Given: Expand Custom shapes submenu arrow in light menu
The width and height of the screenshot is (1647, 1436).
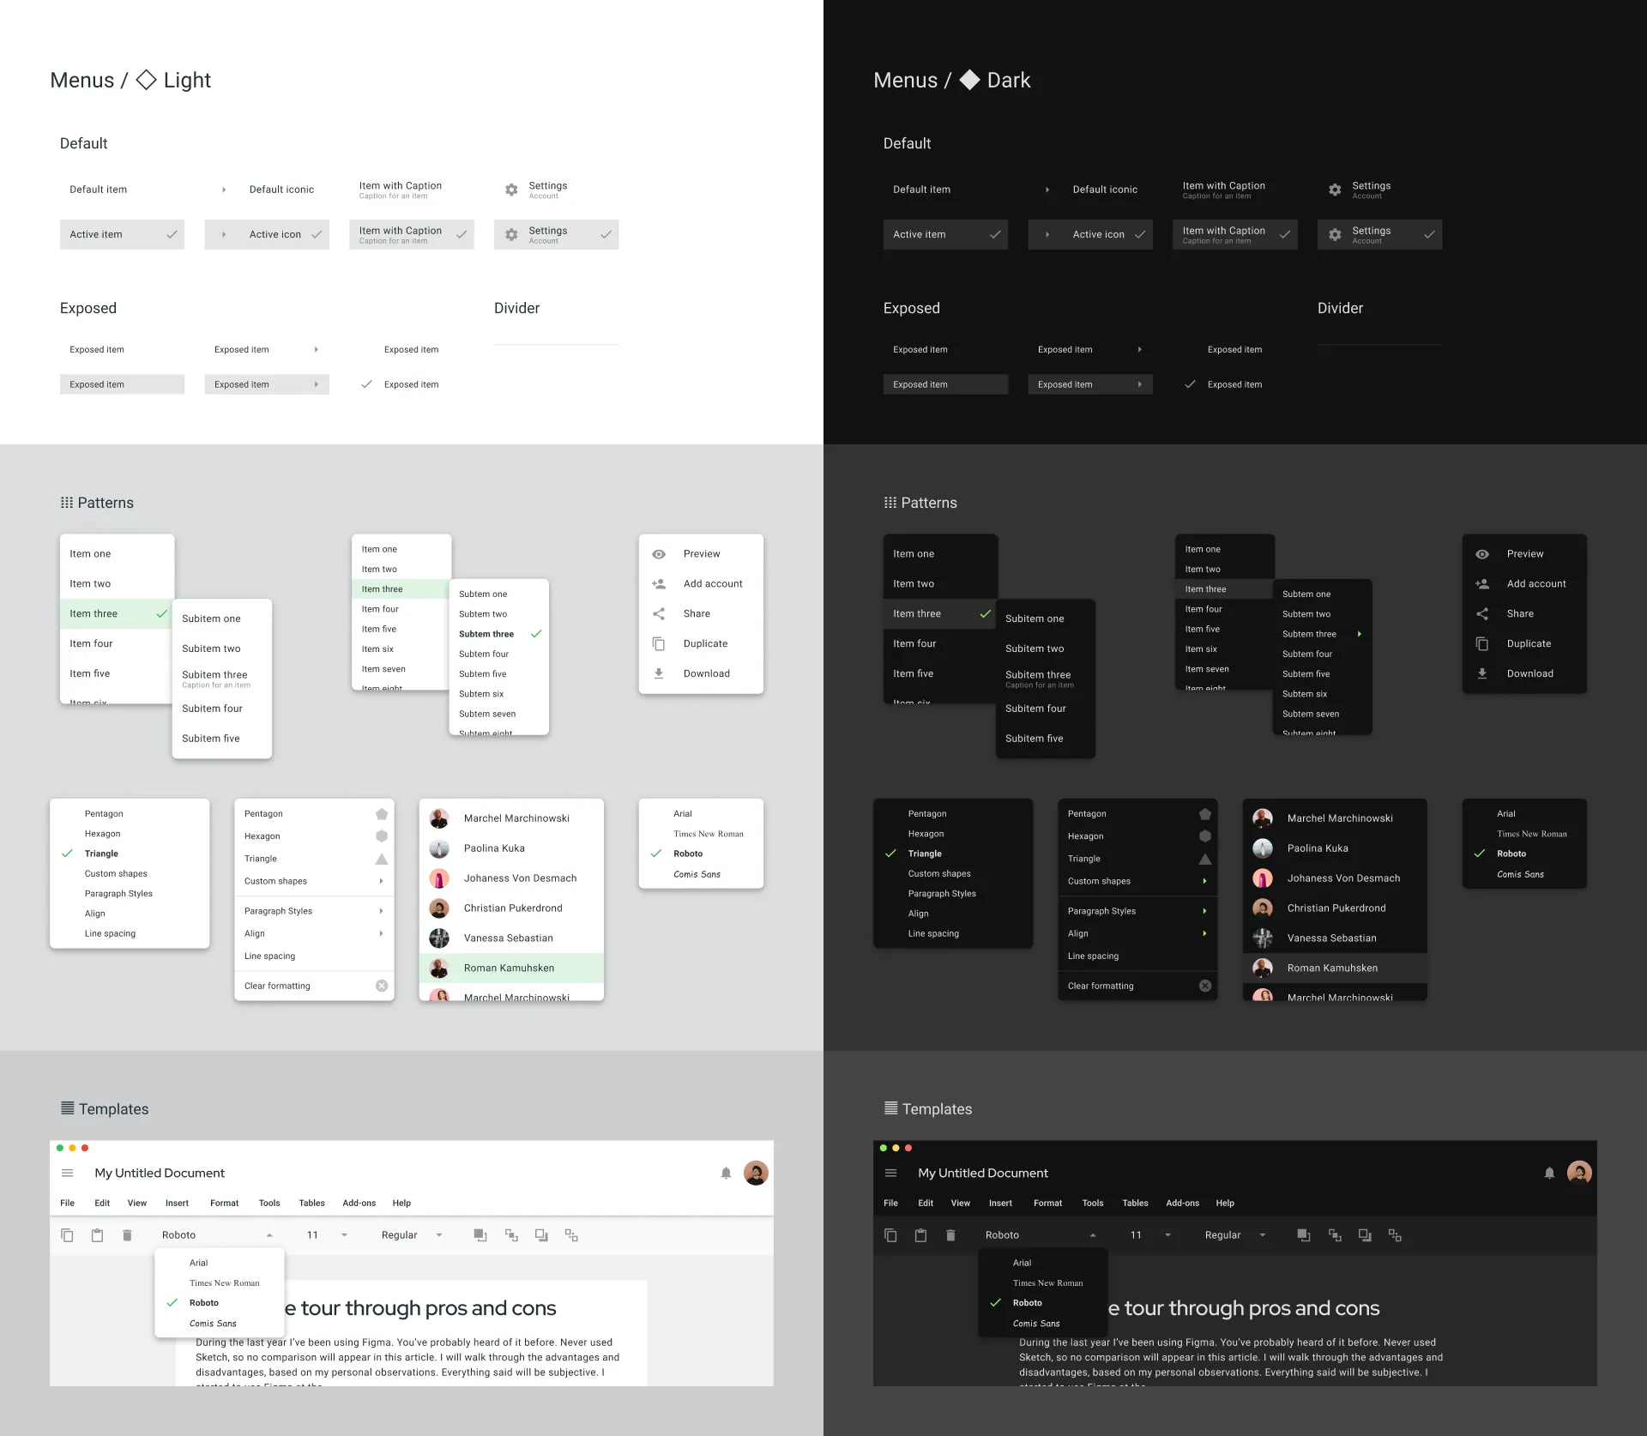Looking at the screenshot, I should 381,881.
